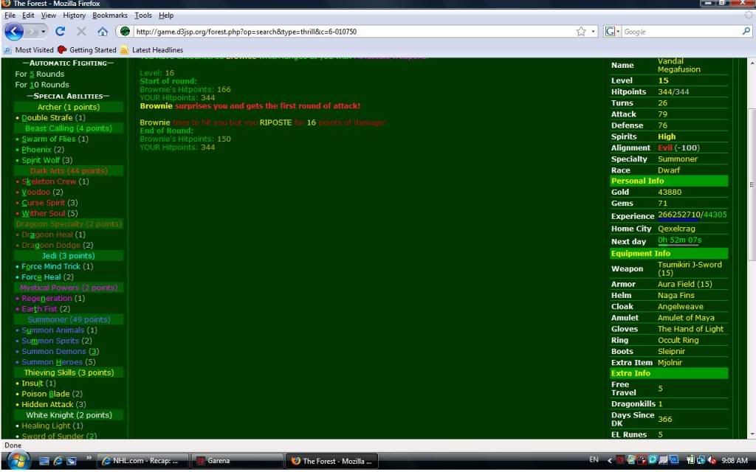The width and height of the screenshot is (756, 472).
Task: Click into the URL address bar
Action: coord(347,32)
